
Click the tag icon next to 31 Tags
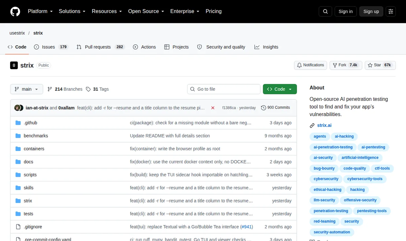click(x=88, y=89)
